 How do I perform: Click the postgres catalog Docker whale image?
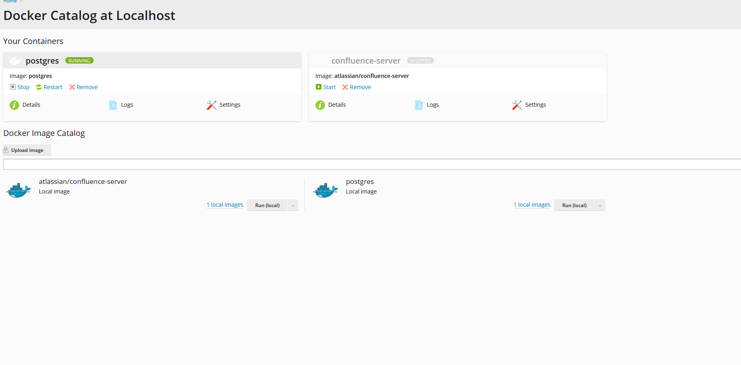tap(325, 190)
